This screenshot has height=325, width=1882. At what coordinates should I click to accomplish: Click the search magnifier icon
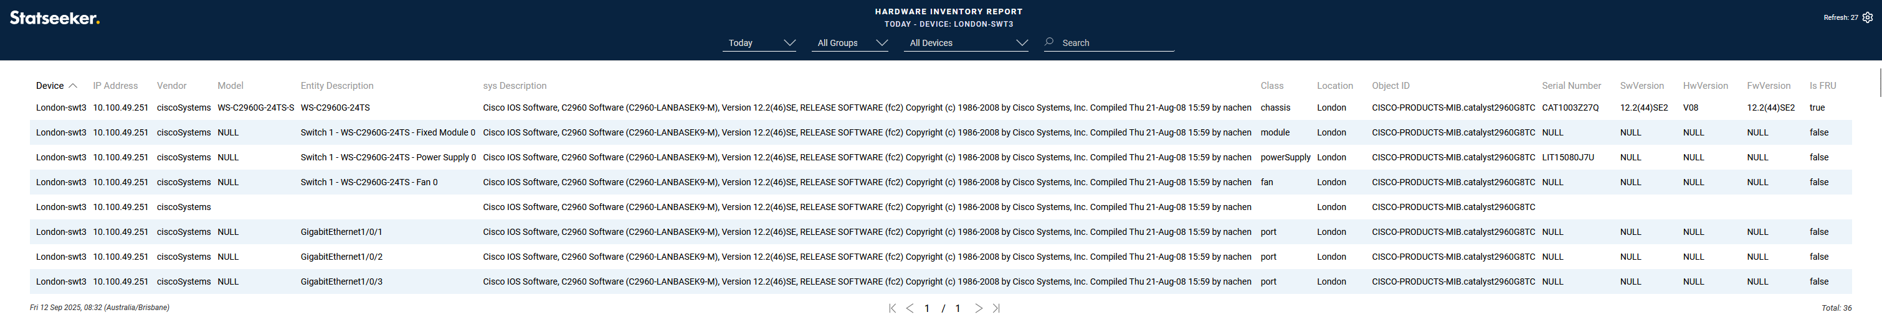point(1049,42)
